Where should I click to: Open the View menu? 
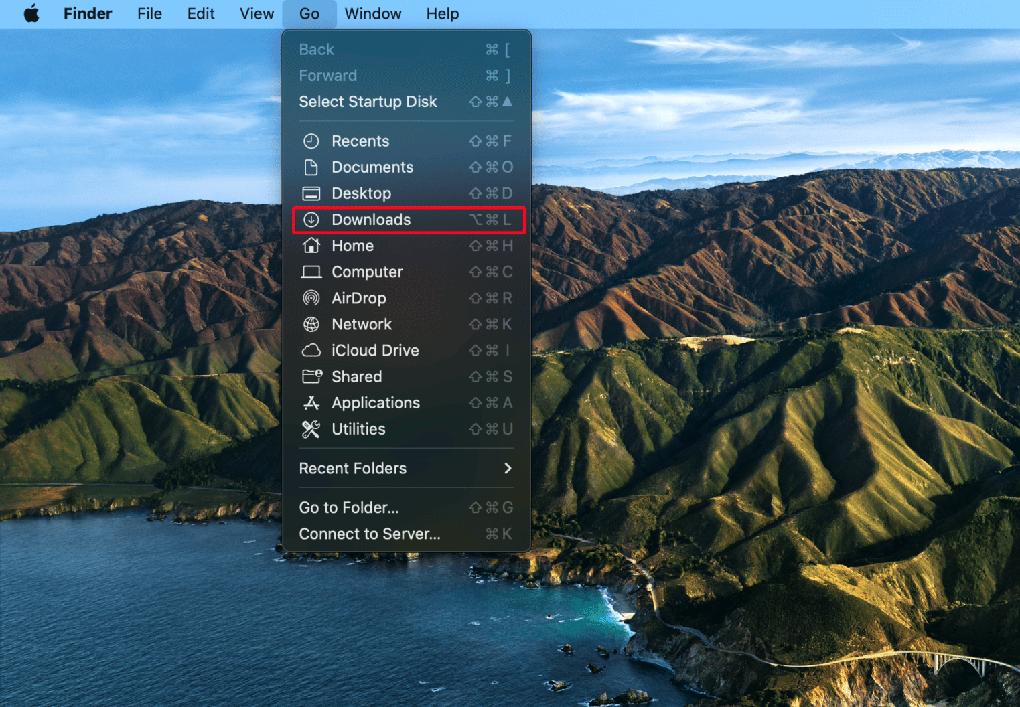(x=257, y=13)
